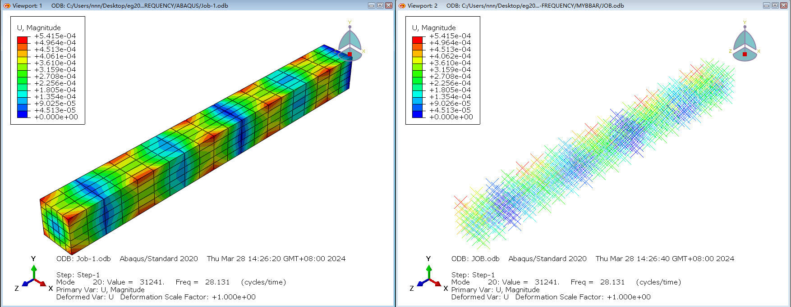Click the red legend swatch in Viewport 1
Viewport: 791px width, 307px height.
(x=23, y=39)
